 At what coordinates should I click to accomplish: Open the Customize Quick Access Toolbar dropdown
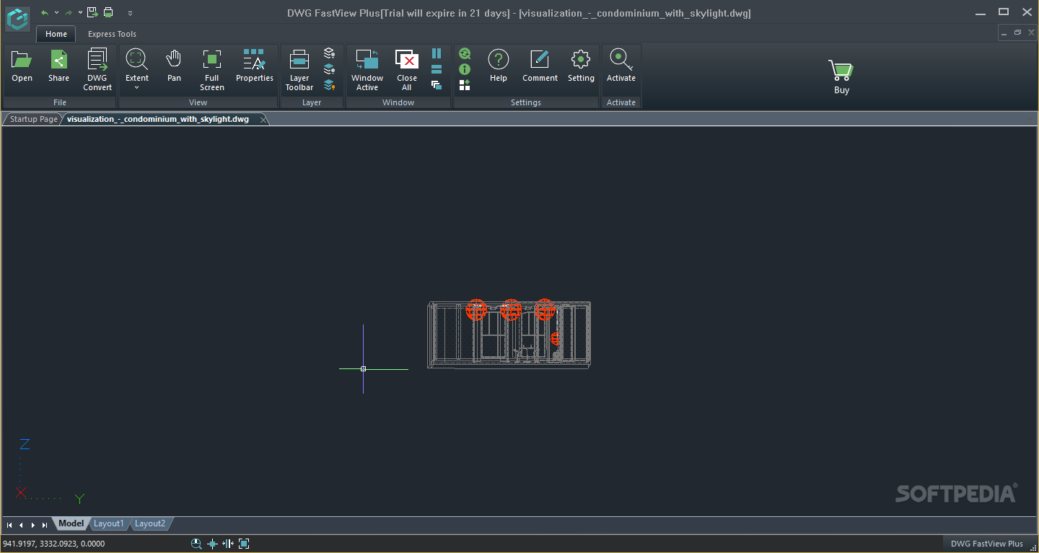coord(130,12)
